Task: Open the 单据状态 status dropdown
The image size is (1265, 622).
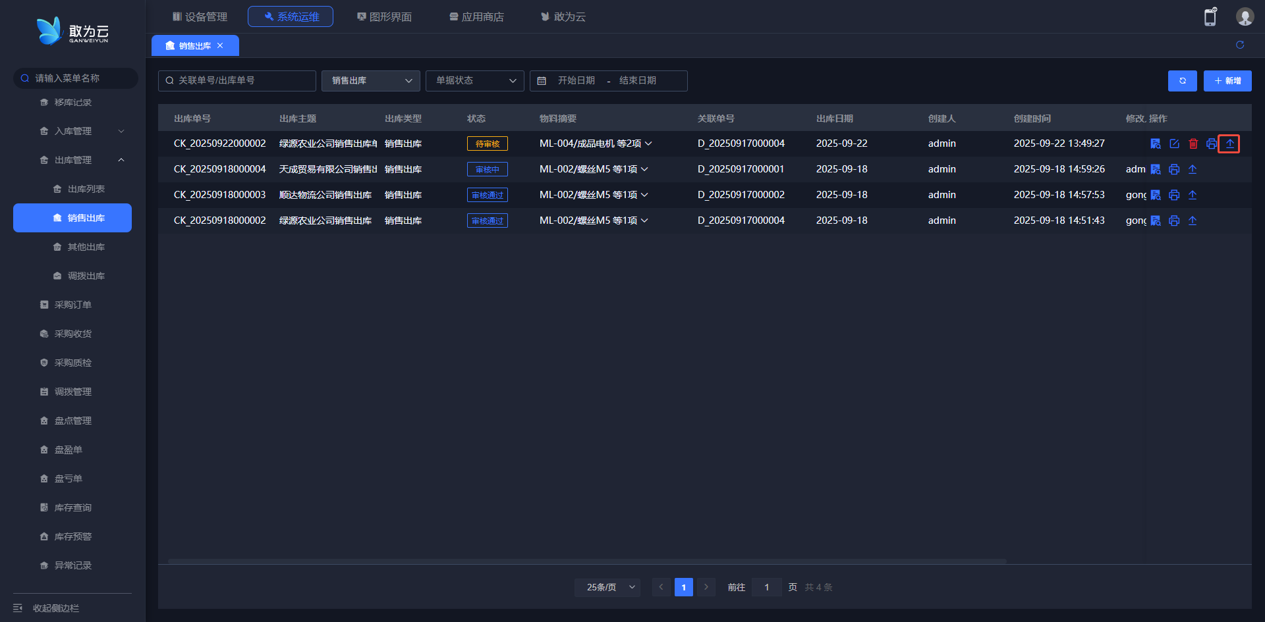Action: coord(474,81)
